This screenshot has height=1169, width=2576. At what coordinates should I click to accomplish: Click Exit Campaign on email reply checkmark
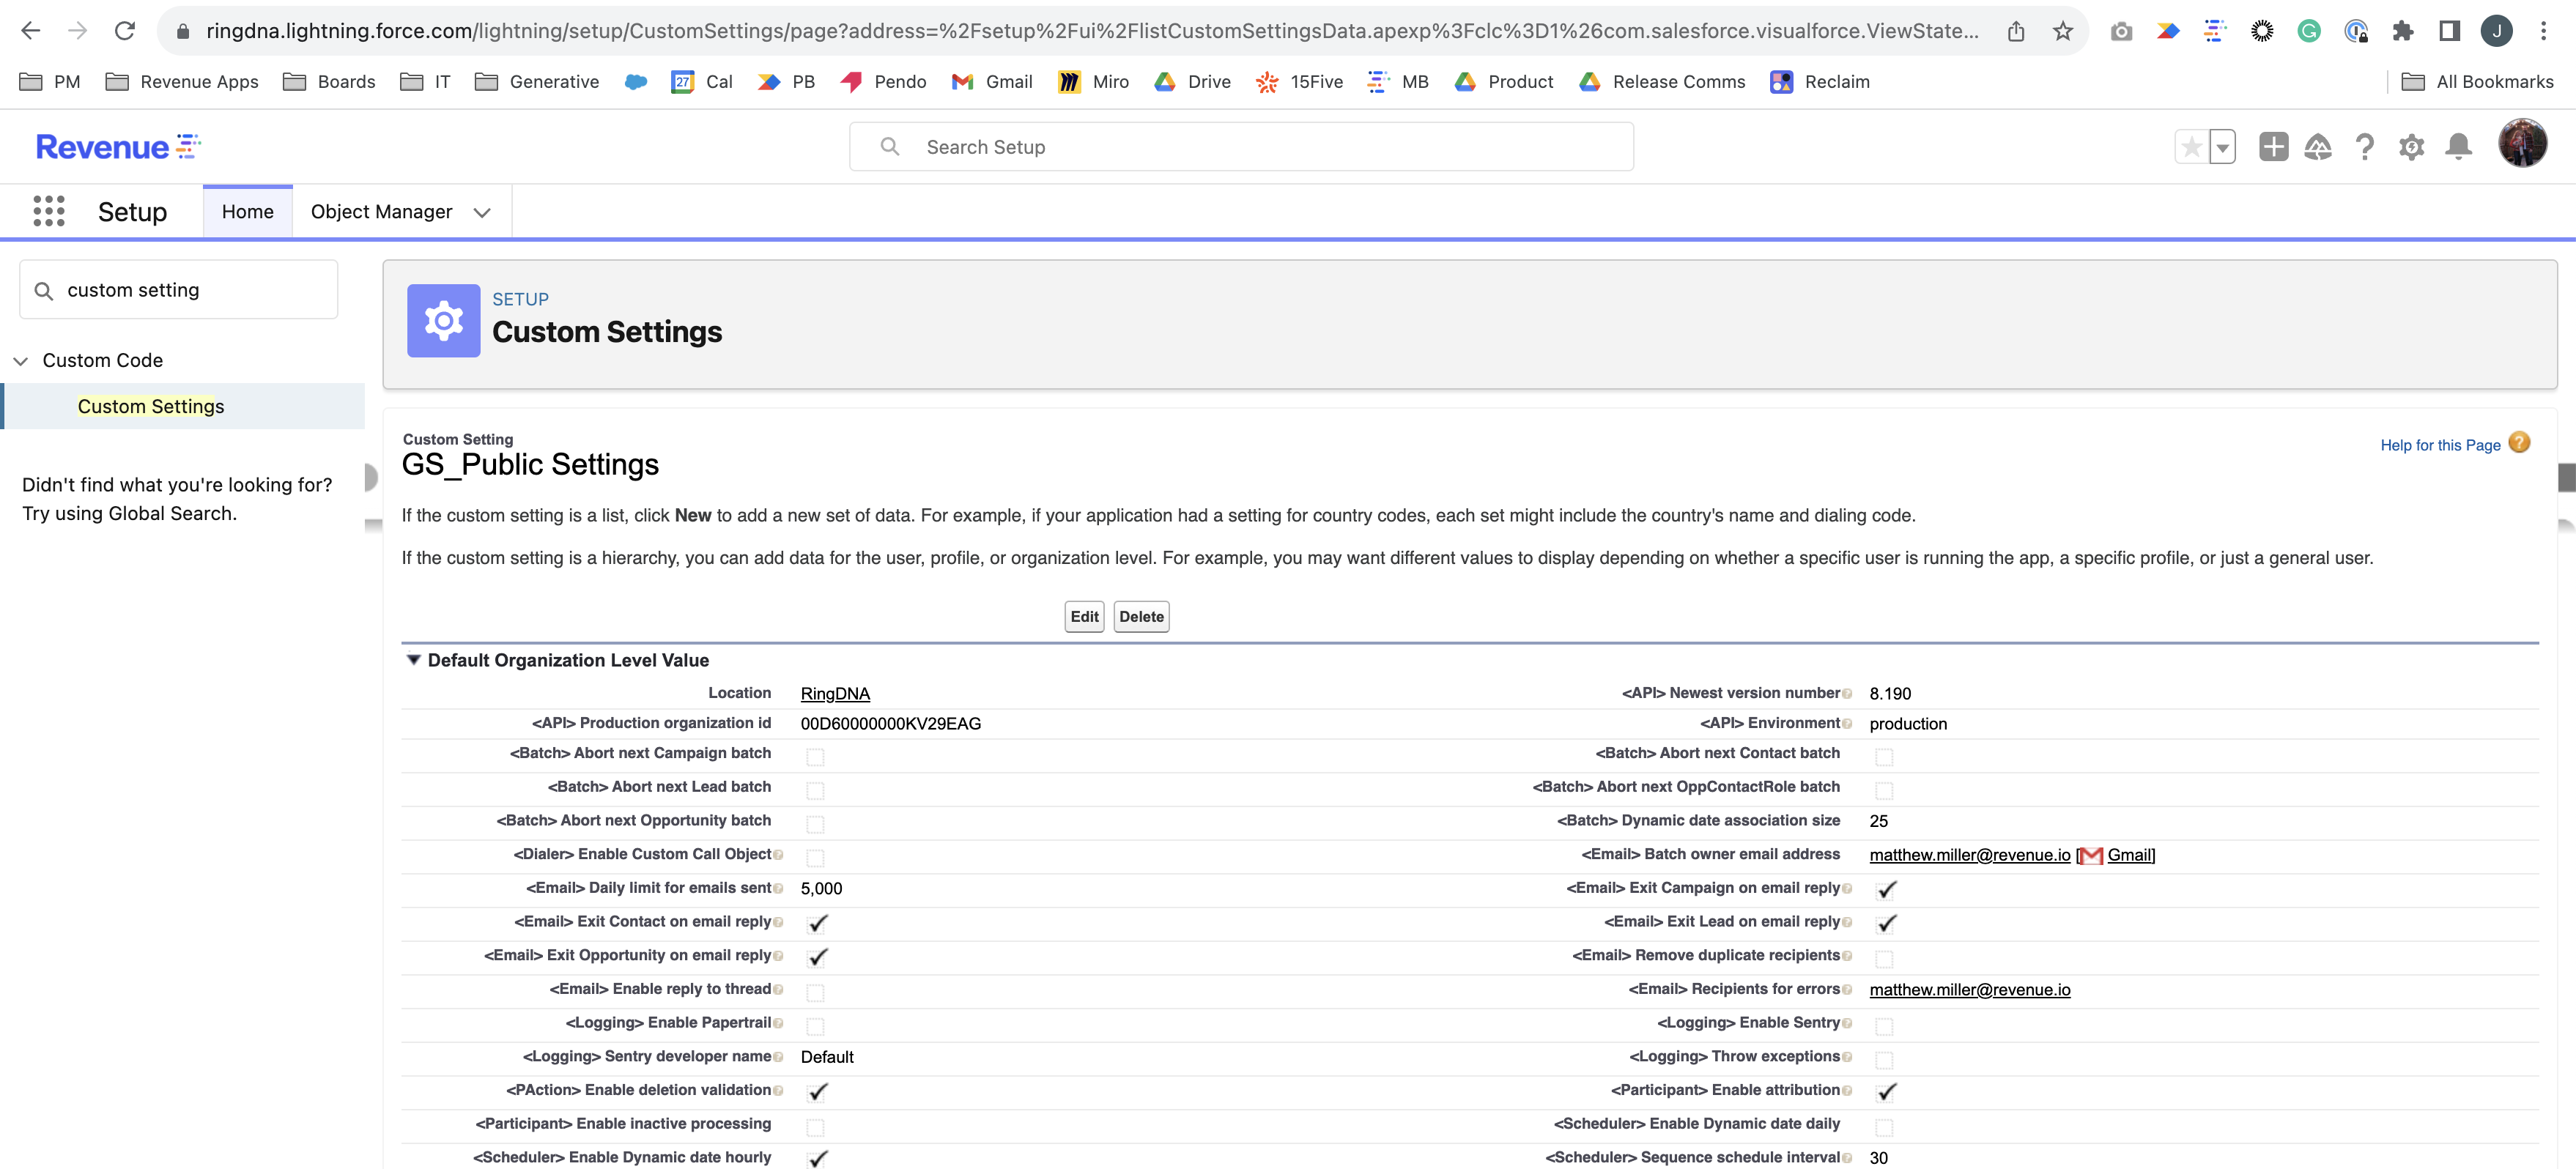pyautogui.click(x=1886, y=889)
